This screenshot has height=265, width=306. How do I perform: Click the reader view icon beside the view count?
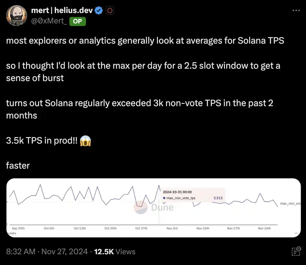296,251
